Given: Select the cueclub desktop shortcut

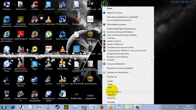Looking at the screenshot, I should coord(49,80).
